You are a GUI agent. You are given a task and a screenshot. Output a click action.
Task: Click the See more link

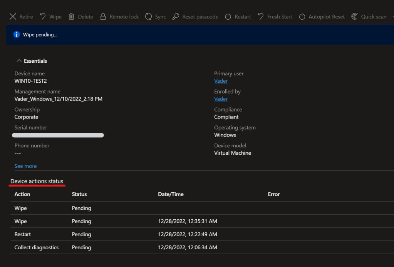click(x=25, y=166)
